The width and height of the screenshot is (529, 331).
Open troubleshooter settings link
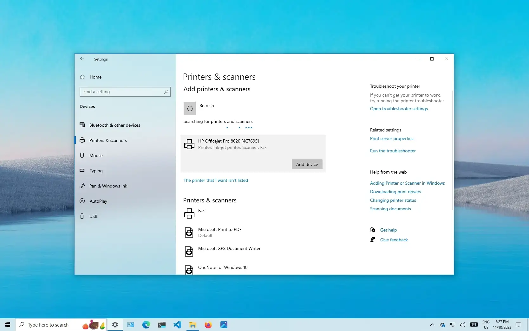point(399,109)
